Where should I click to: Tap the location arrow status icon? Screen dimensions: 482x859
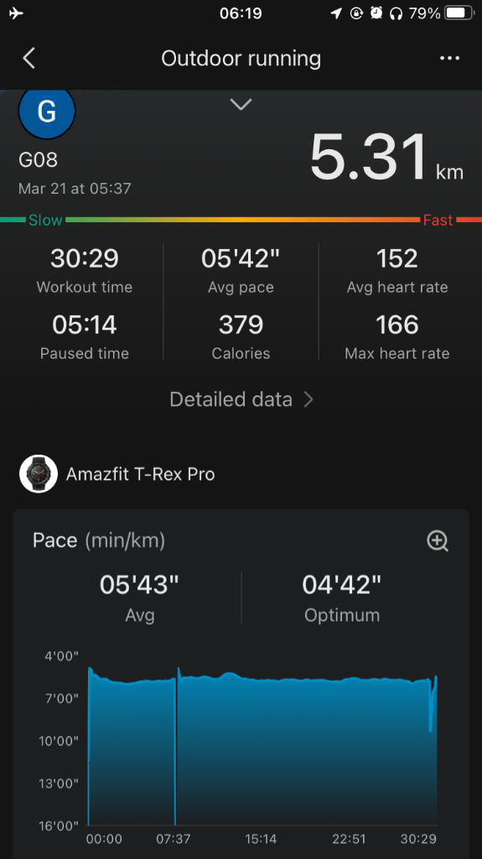336,13
